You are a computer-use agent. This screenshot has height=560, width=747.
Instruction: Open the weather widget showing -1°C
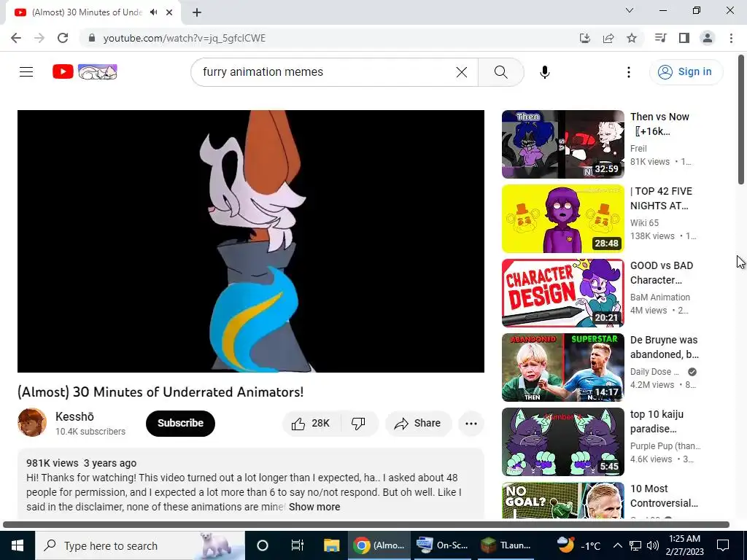tap(579, 545)
